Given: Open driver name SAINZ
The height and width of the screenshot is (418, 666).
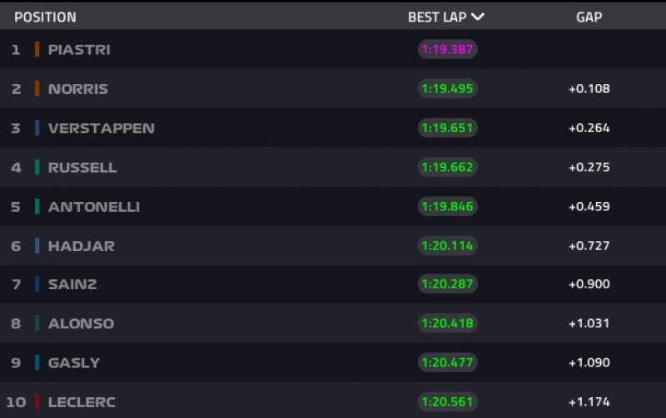Looking at the screenshot, I should point(72,284).
